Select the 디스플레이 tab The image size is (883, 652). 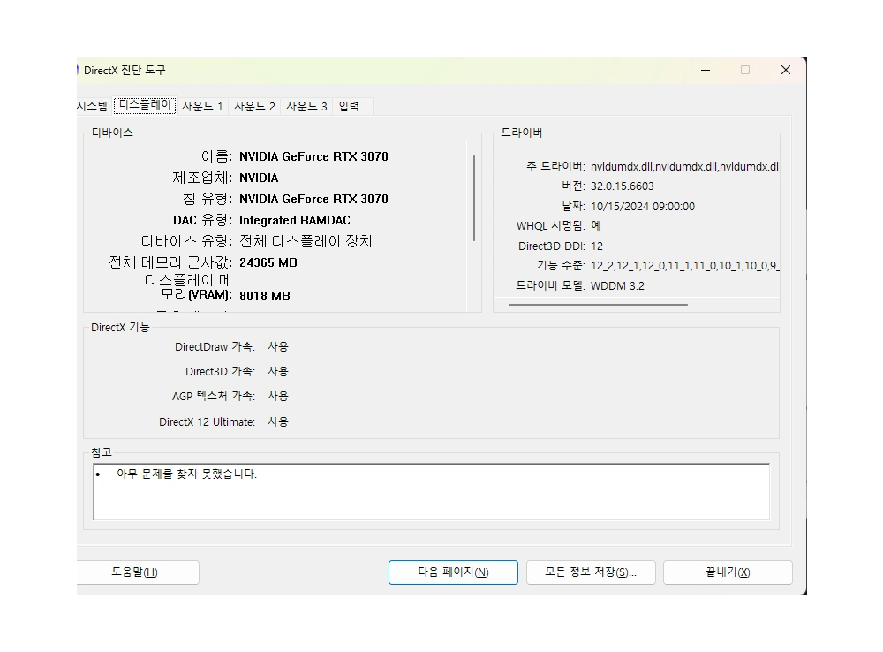point(145,105)
